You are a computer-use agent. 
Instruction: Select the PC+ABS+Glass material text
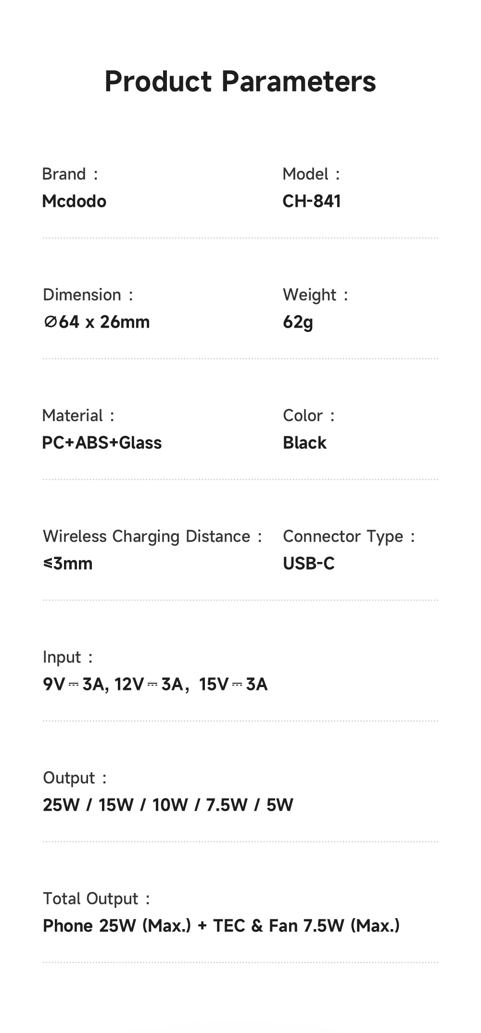102,443
